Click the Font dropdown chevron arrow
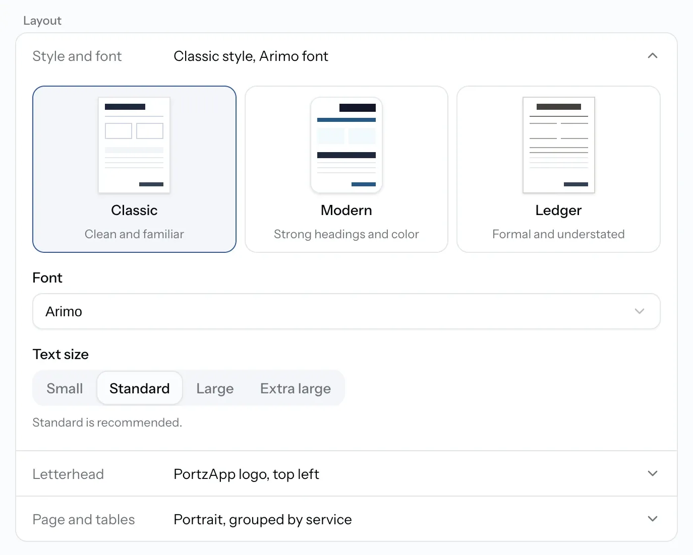This screenshot has height=555, width=693. pos(640,311)
